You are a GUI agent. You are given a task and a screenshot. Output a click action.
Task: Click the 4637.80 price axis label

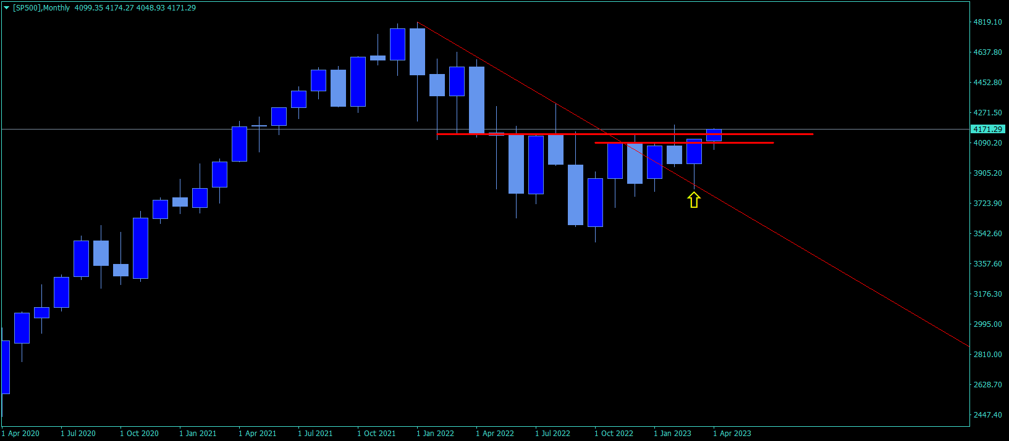[988, 52]
